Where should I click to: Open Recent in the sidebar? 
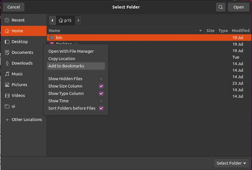[24, 20]
